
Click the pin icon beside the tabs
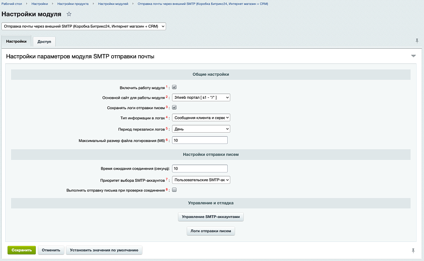417,41
